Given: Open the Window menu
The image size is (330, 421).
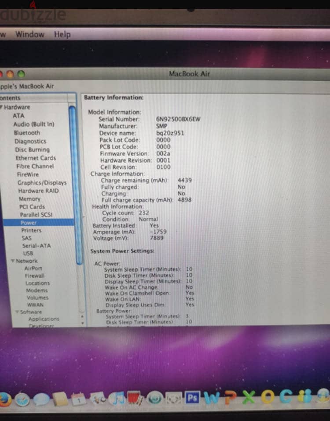Looking at the screenshot, I should pos(30,34).
